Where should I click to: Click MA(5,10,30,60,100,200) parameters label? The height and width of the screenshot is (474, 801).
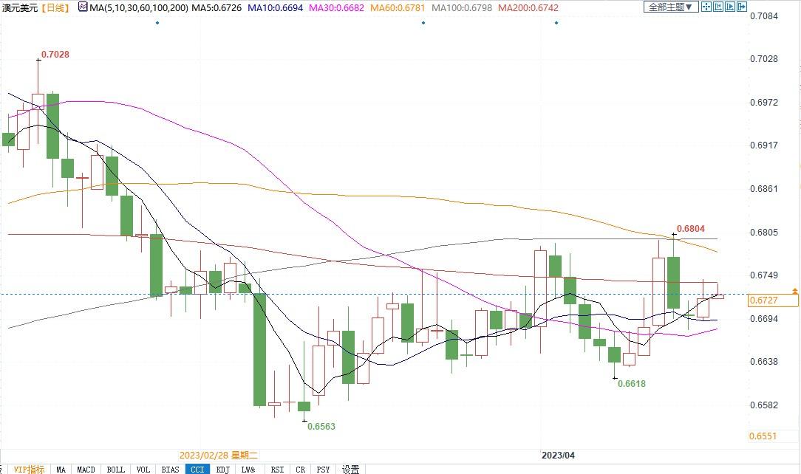point(138,7)
